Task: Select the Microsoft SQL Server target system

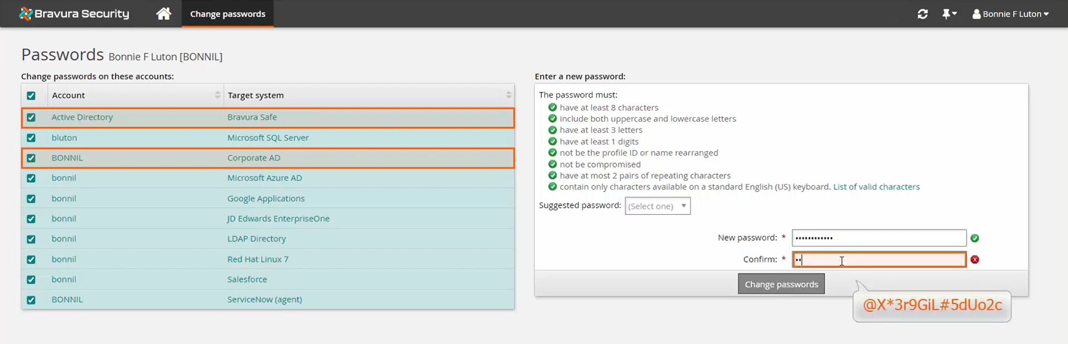Action: point(268,138)
